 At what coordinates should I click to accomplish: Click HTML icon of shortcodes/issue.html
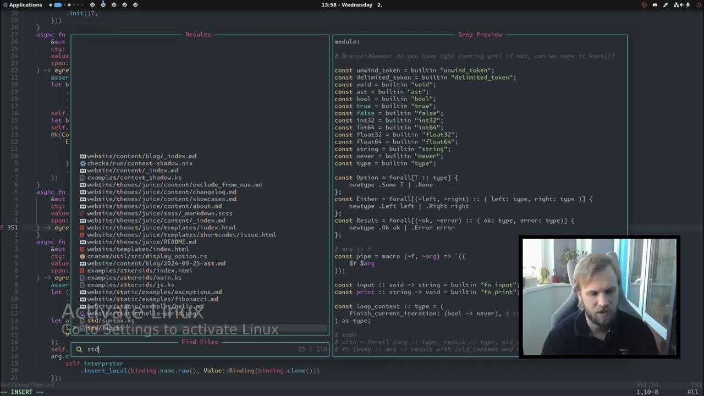click(x=82, y=235)
